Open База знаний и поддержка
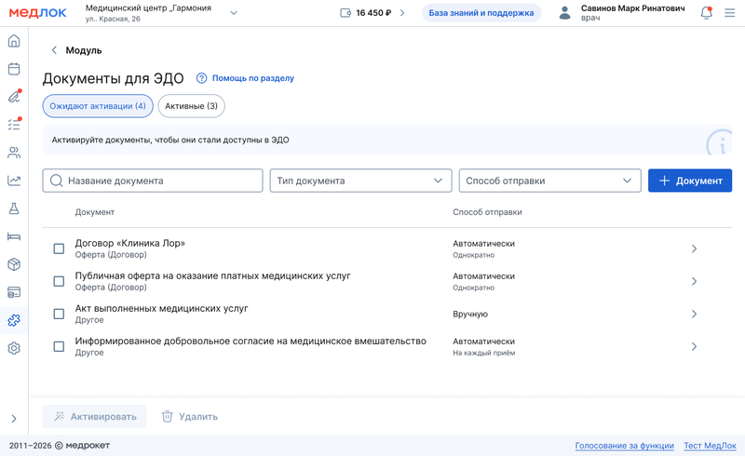745x456 pixels. click(x=481, y=13)
